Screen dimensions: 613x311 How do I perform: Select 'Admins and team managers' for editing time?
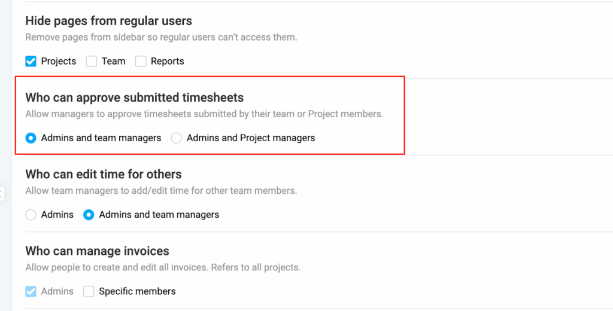coord(89,215)
